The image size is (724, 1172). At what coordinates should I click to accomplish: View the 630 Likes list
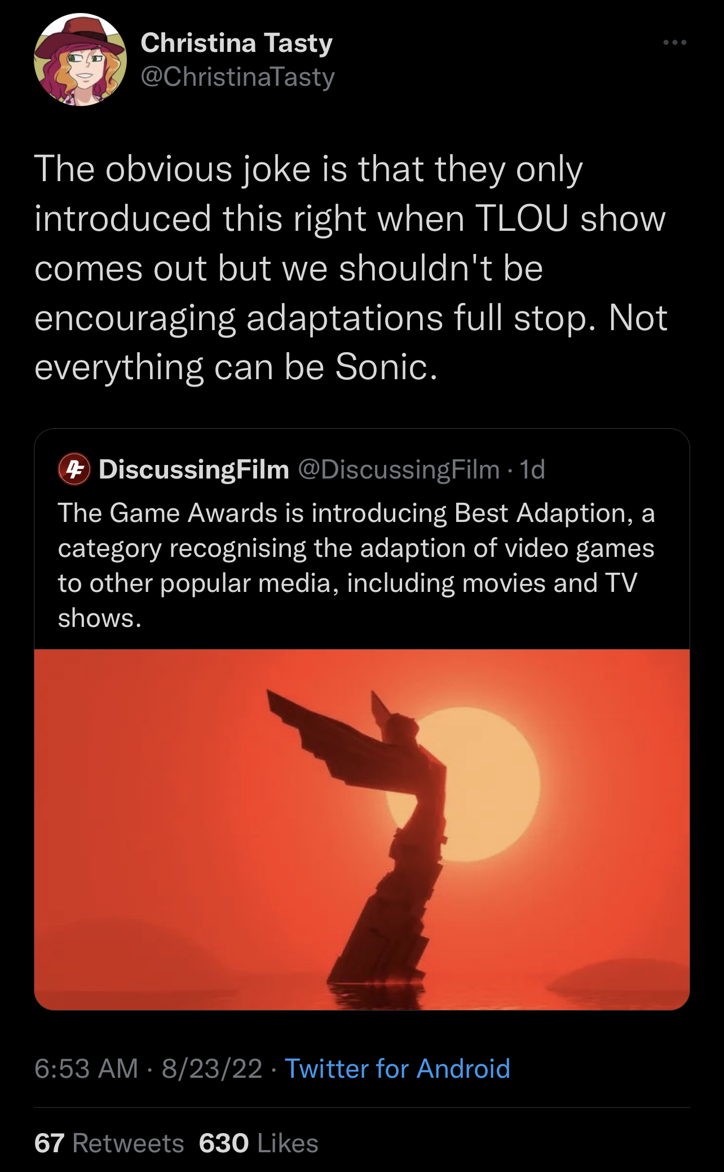click(x=259, y=1144)
